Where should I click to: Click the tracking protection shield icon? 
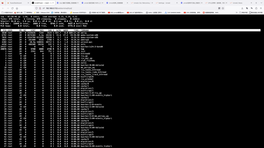tap(36, 8)
